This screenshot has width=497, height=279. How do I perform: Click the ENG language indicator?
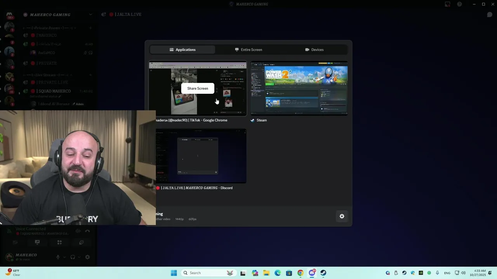(447, 273)
